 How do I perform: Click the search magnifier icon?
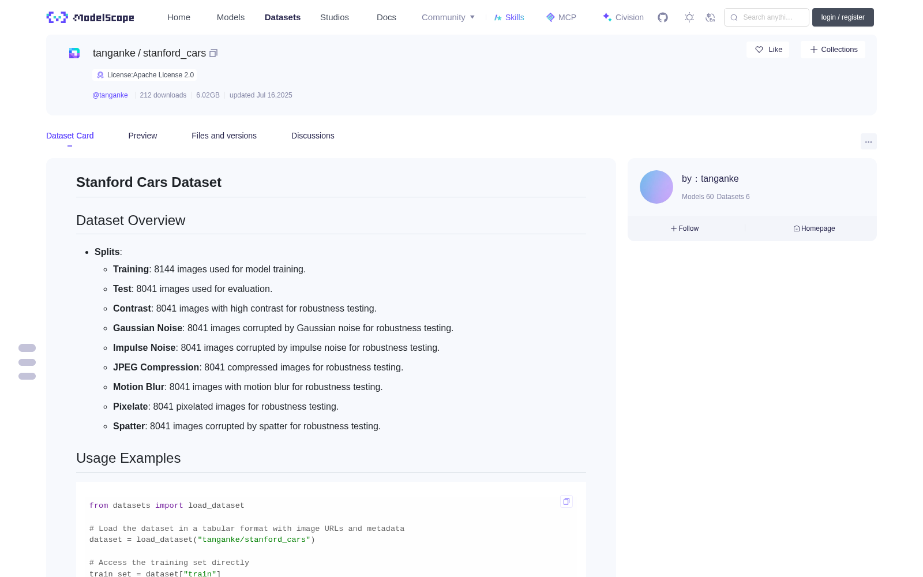(734, 17)
